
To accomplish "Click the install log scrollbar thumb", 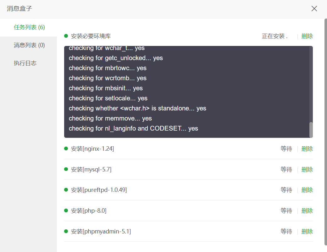I will (x=311, y=130).
